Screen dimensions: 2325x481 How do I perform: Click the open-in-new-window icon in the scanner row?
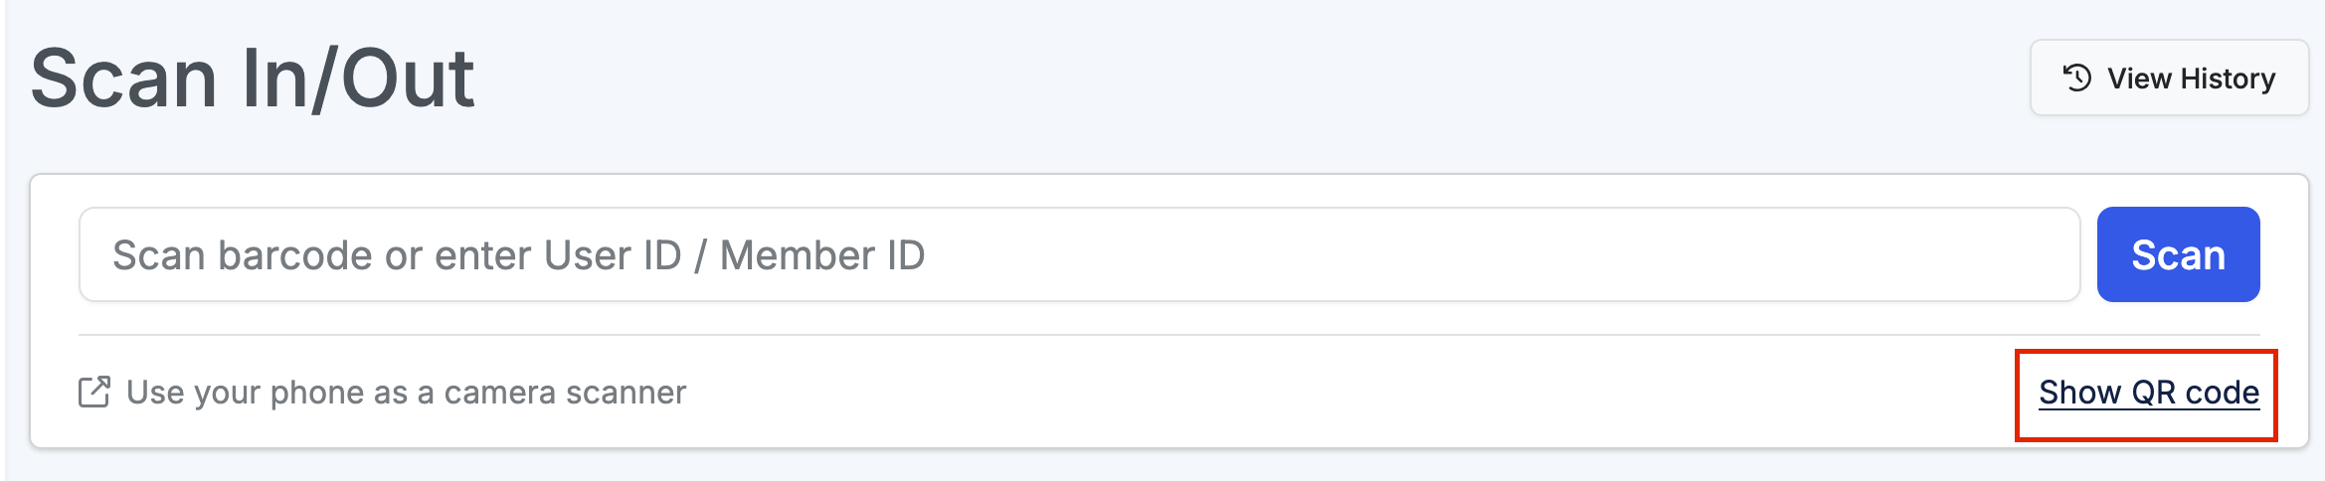(94, 393)
